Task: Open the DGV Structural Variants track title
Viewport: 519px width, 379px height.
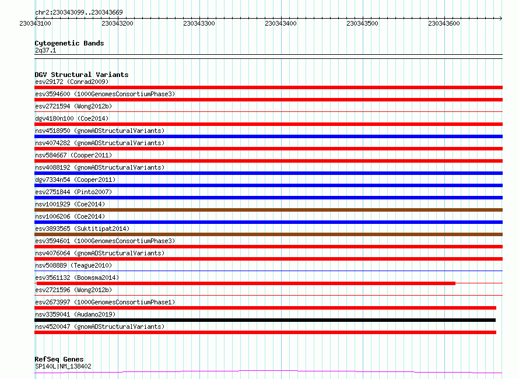Action: coord(82,75)
